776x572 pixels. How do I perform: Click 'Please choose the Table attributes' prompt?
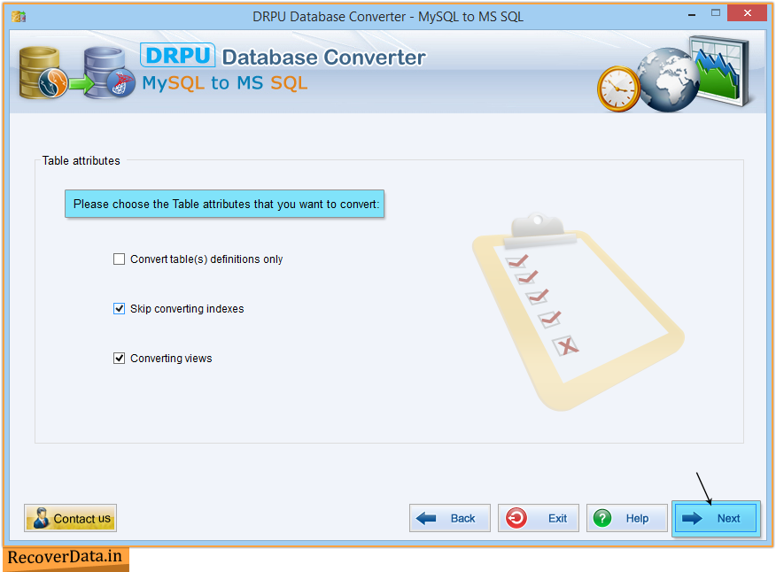[225, 204]
